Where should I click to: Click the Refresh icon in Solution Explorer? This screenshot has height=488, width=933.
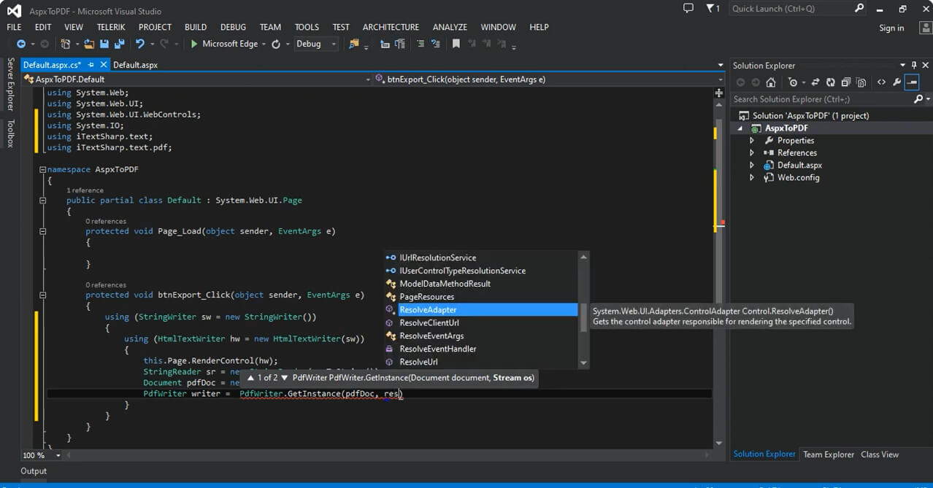tap(830, 82)
